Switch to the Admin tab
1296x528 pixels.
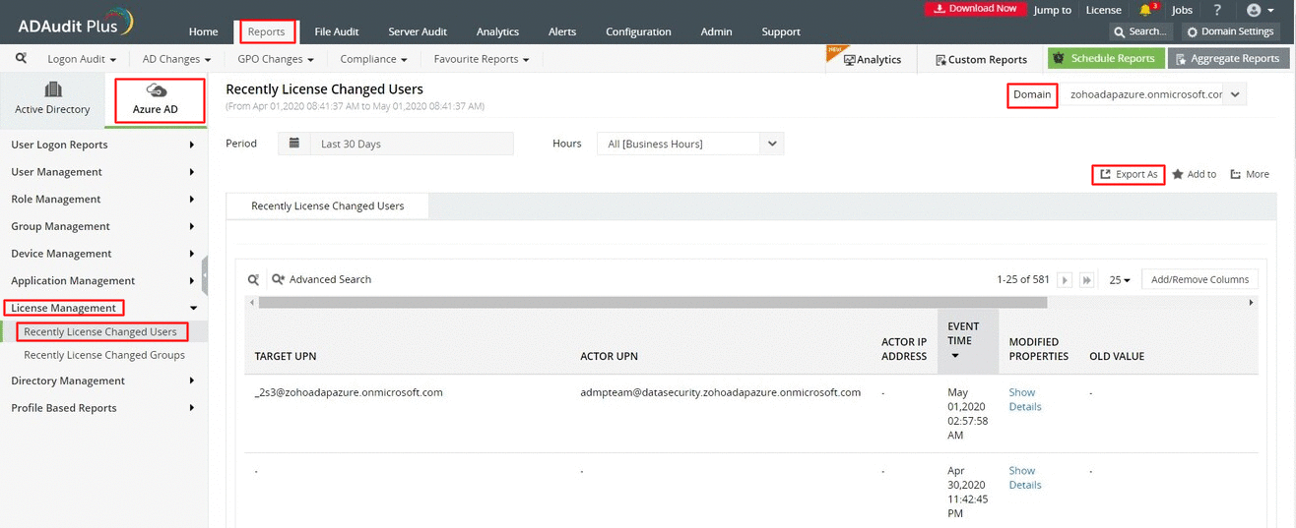[716, 31]
